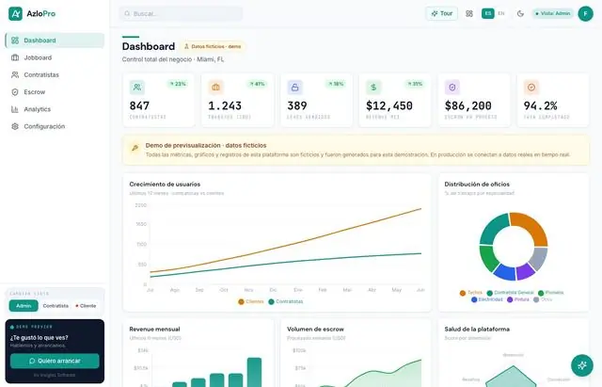The image size is (602, 387).
Task: Click the purple donut chart segment
Action: pos(525,271)
